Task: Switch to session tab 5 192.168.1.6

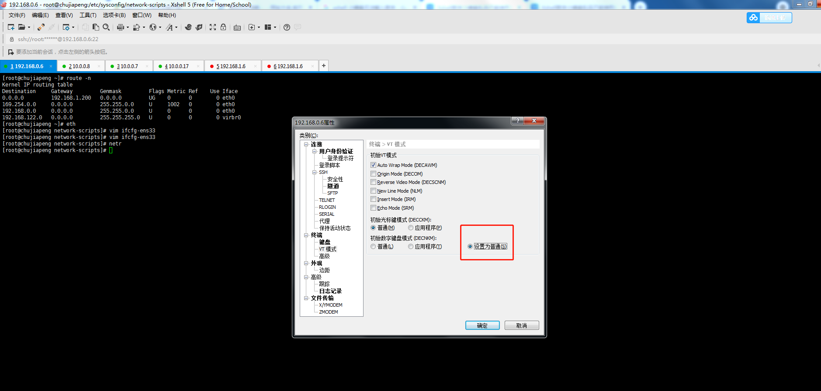Action: coord(232,66)
